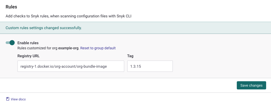Click the Snyk CLI description text
Screen dimensions: 271x105
coord(70,16)
